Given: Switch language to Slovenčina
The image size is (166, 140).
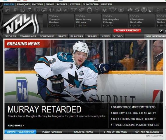Looking at the screenshot, I should pos(91,4).
